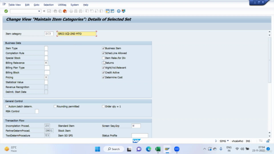The height and width of the screenshot is (154, 274).
Task: Open Microsoft Edge from the taskbar
Action: pyautogui.click(x=149, y=149)
